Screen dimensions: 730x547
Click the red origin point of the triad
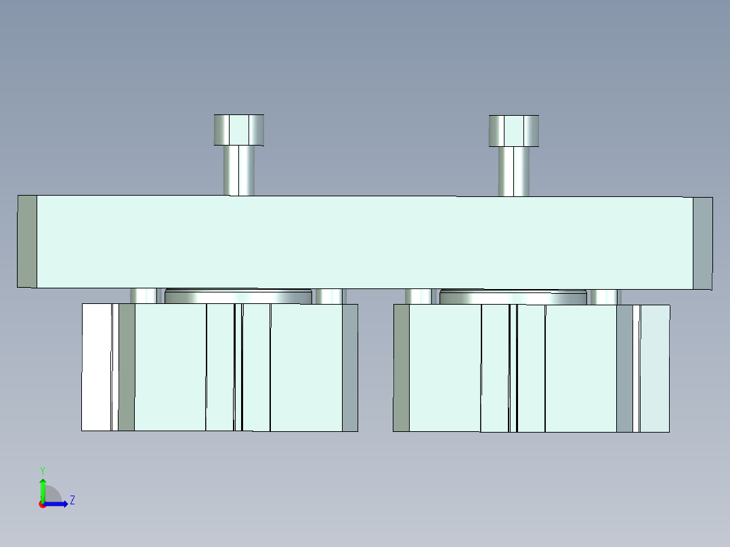(43, 504)
